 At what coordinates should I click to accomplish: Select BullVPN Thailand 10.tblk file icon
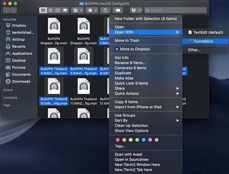54,86
